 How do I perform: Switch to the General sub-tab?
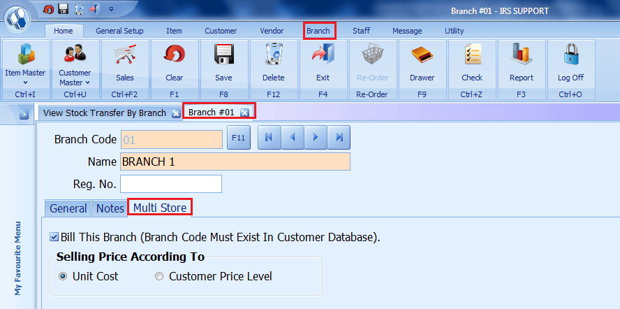coord(68,208)
